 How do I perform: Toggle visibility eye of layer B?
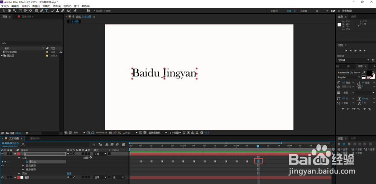[x=2, y=154]
